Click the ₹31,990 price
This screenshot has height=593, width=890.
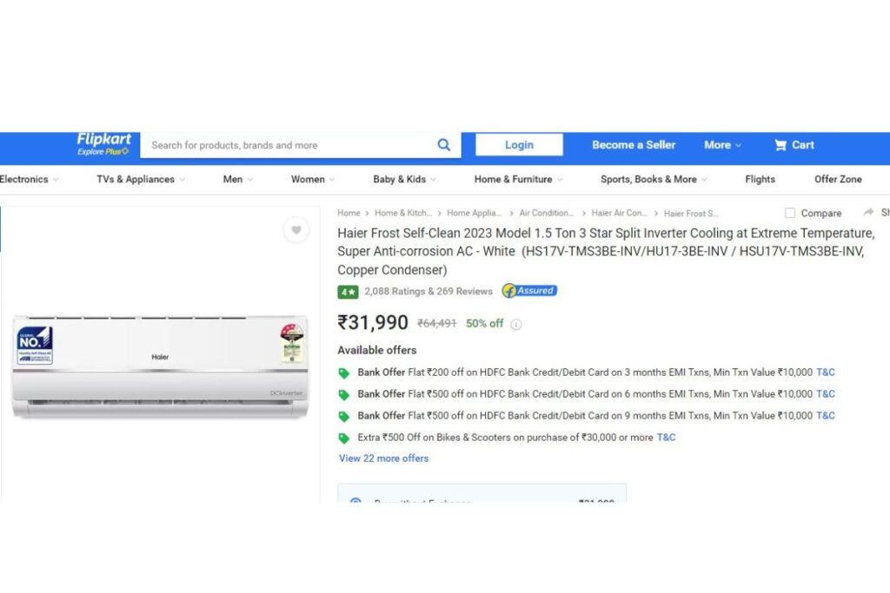pyautogui.click(x=373, y=323)
